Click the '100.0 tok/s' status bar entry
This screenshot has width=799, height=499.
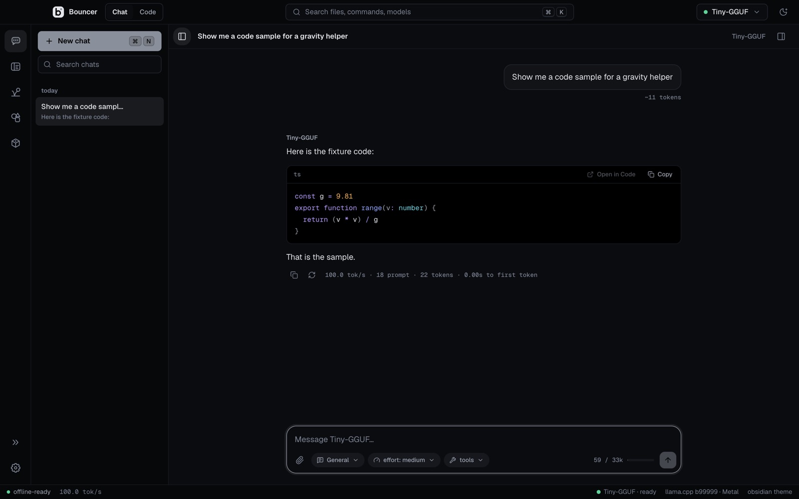tap(80, 492)
